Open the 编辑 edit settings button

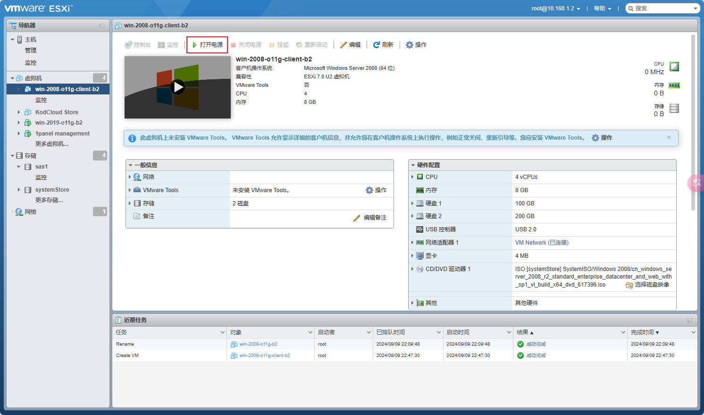coord(350,45)
